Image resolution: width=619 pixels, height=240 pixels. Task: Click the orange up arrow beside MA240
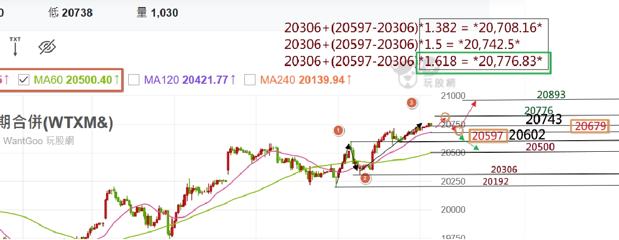point(348,79)
